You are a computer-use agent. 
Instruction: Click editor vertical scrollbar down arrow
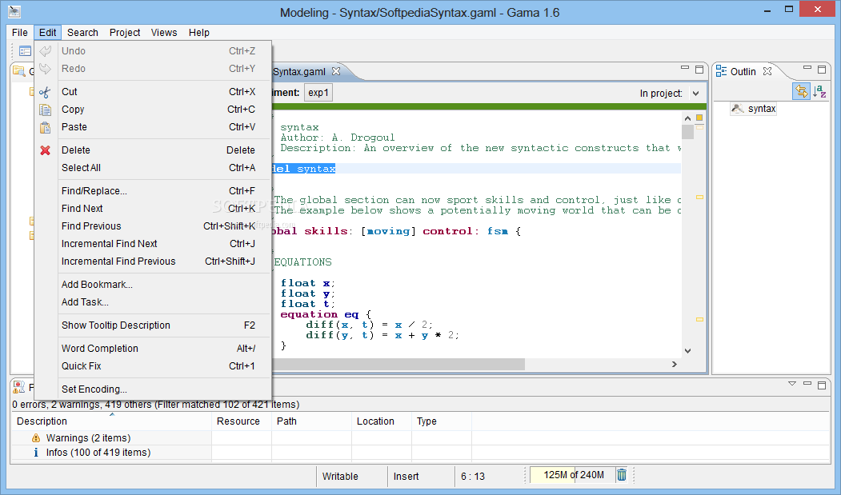pos(687,351)
